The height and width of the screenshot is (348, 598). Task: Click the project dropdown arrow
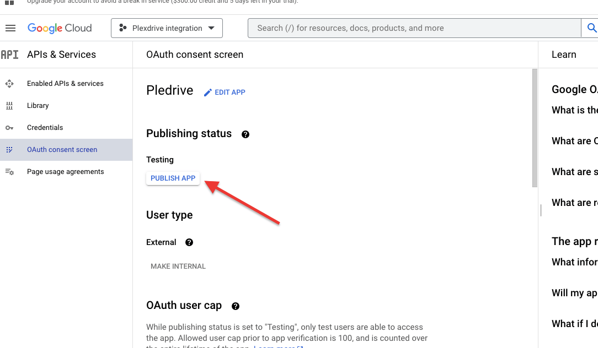211,28
